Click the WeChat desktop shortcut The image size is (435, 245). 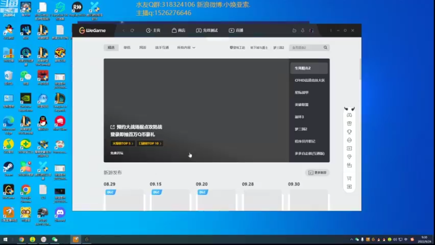click(26, 78)
